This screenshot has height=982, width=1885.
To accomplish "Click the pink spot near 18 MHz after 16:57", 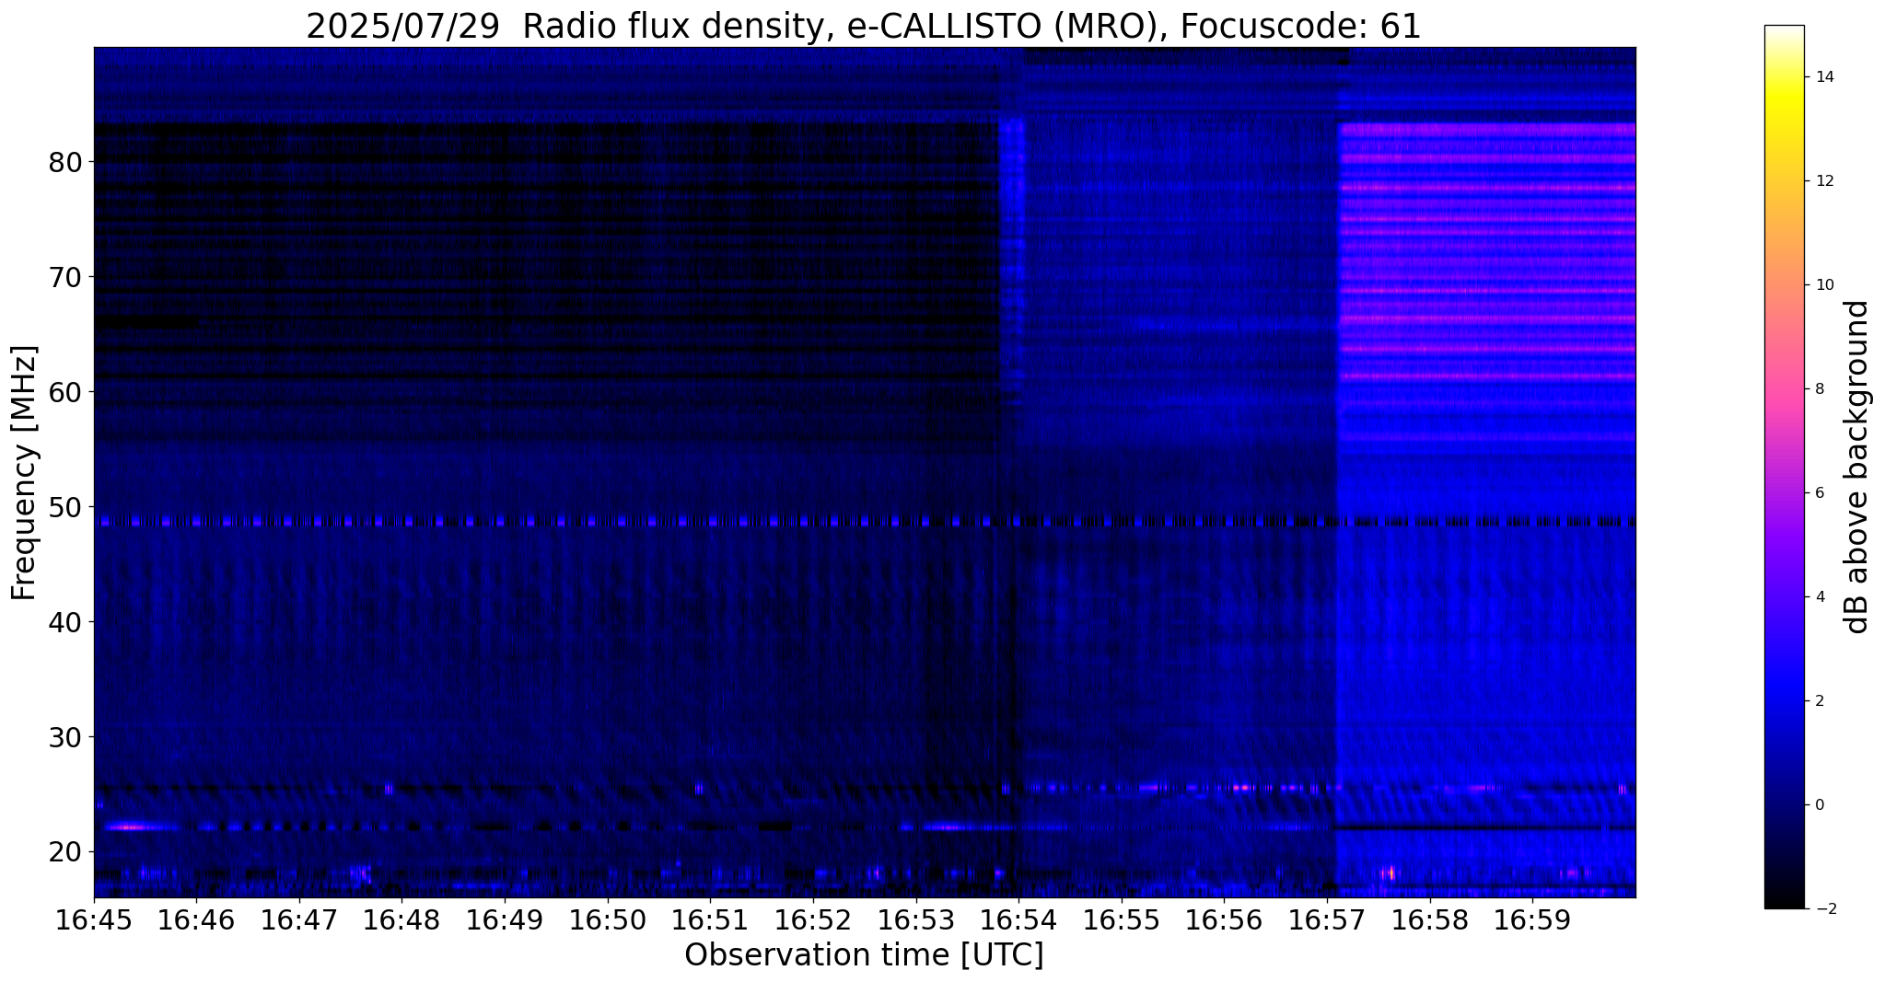I will pos(1389,873).
